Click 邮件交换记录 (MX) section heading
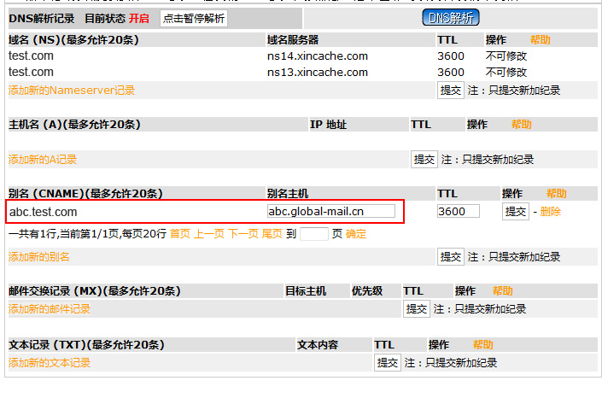Viewport: 602px width, 404px height. tap(95, 291)
